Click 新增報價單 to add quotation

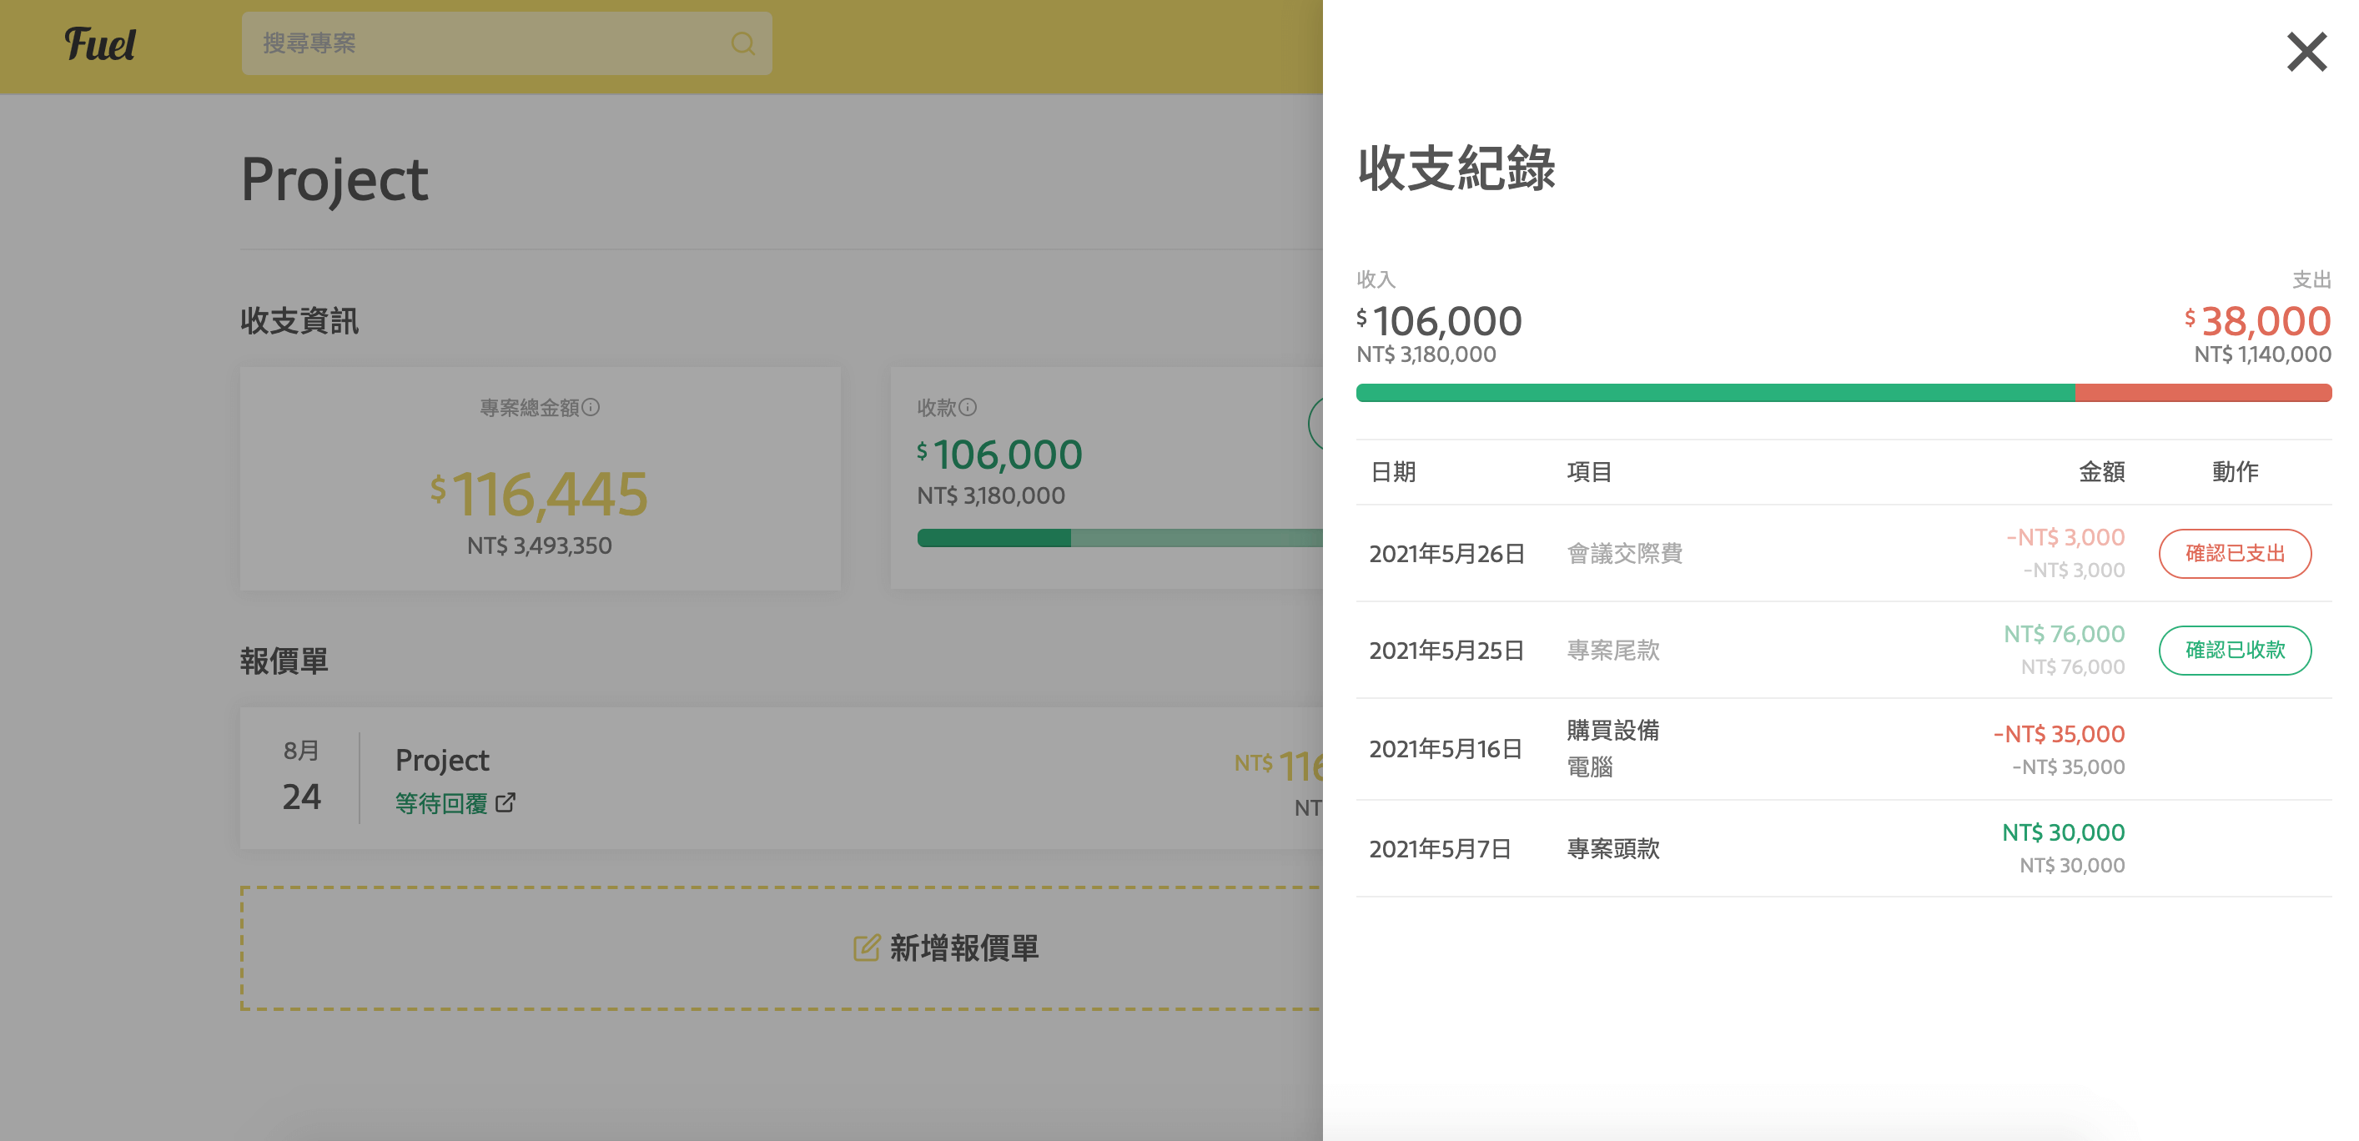963,947
